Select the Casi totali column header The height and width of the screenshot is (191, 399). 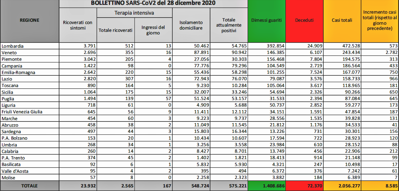coord(342,20)
